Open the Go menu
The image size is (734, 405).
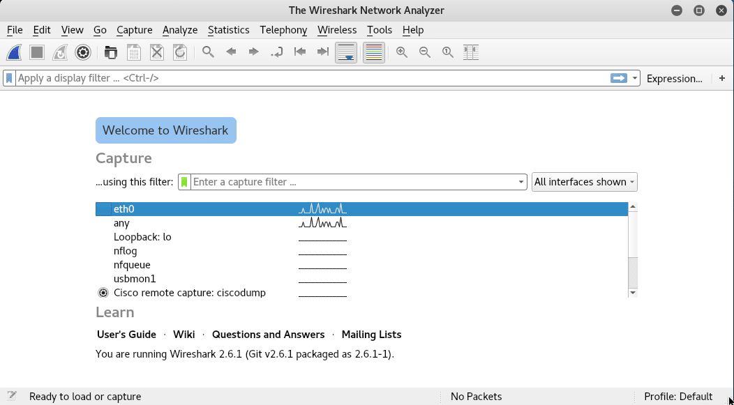100,30
